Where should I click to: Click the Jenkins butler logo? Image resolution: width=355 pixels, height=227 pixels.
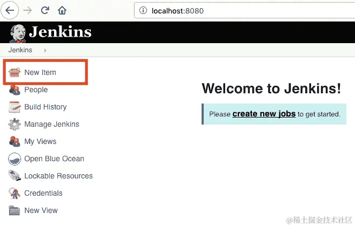click(18, 33)
